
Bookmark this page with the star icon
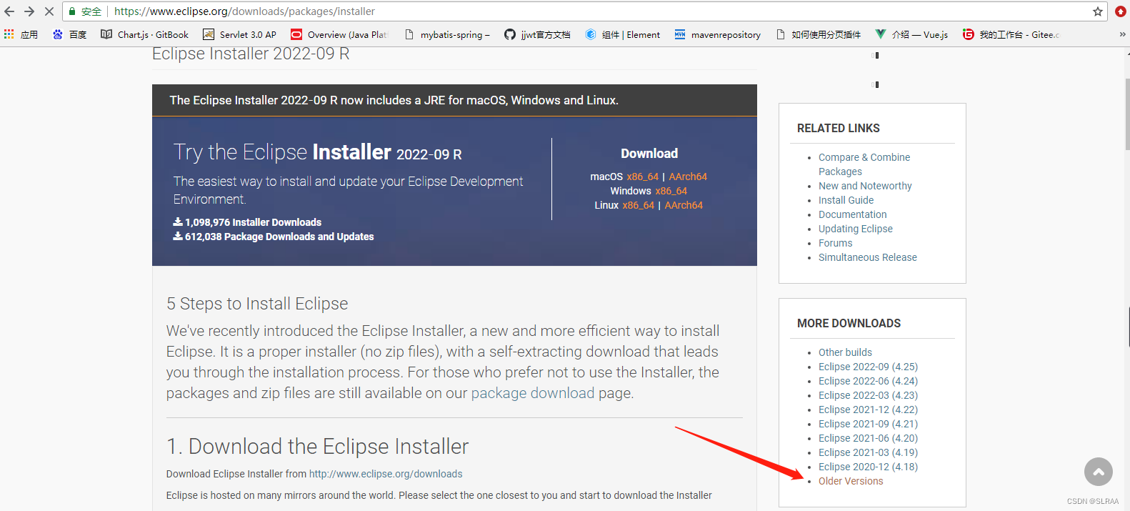pyautogui.click(x=1098, y=11)
